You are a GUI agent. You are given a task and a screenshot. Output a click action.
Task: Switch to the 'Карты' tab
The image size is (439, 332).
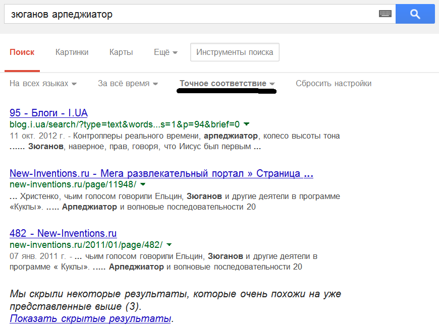click(121, 52)
